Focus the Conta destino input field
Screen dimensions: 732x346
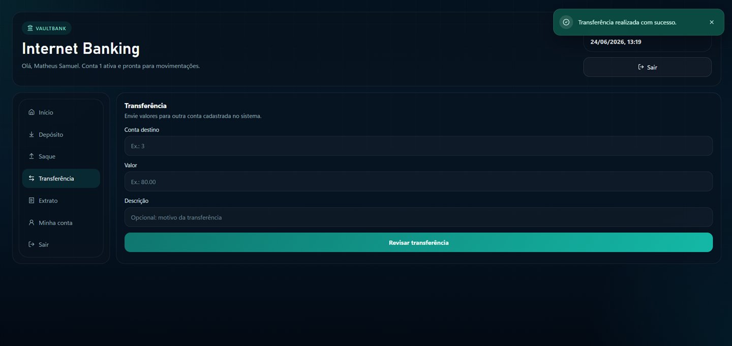click(418, 146)
